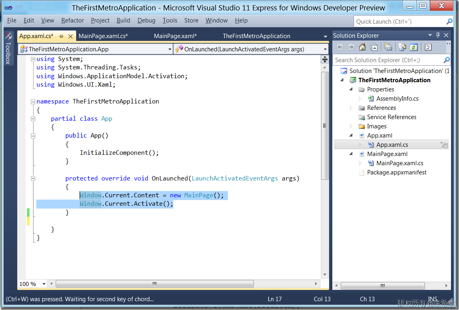Open the Debug menu

pyautogui.click(x=146, y=20)
